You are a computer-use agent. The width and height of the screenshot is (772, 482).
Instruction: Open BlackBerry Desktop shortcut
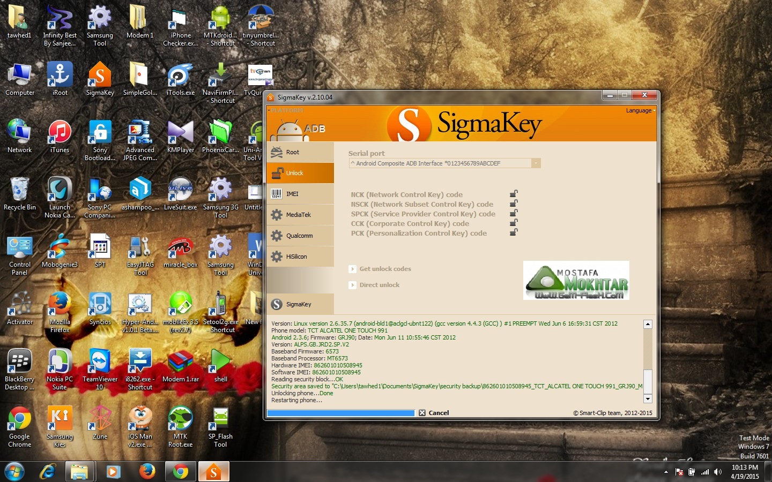coord(20,370)
